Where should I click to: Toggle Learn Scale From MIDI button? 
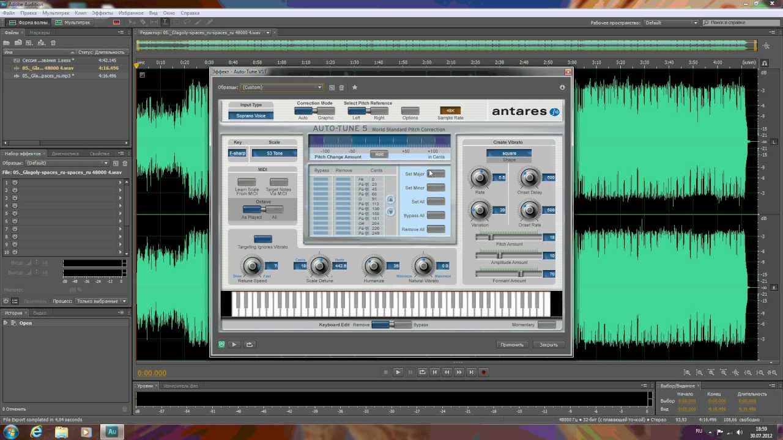247,182
